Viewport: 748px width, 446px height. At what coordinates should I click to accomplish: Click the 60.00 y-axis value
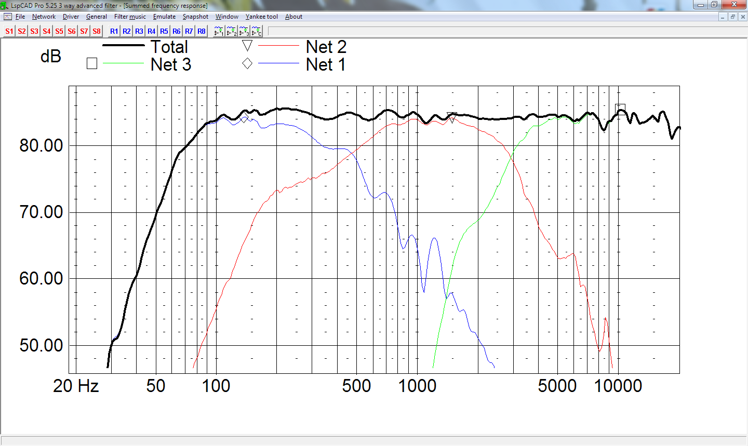(41, 278)
